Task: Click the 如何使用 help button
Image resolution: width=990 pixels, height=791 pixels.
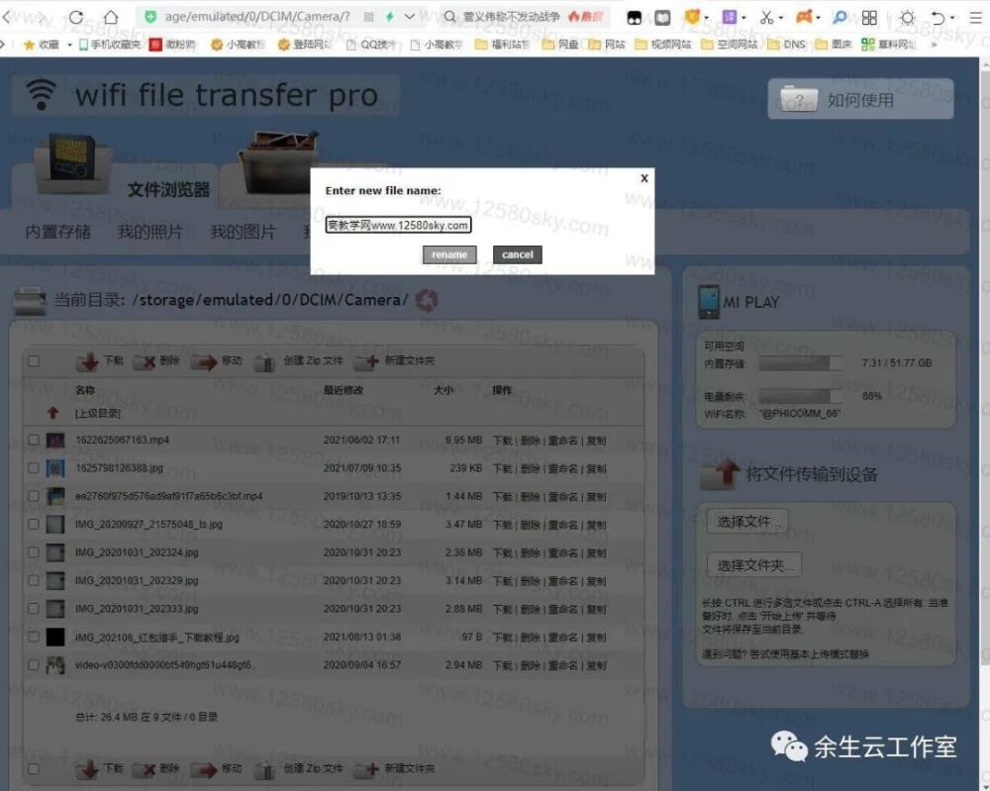Action: click(860, 99)
